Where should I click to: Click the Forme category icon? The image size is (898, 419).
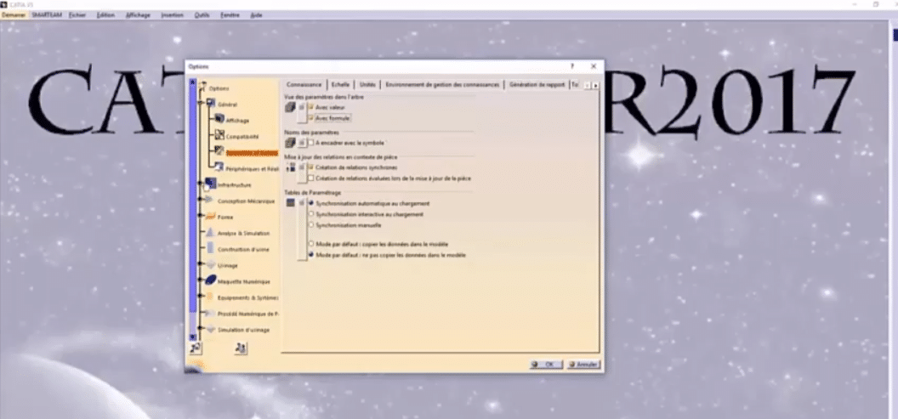coord(210,217)
